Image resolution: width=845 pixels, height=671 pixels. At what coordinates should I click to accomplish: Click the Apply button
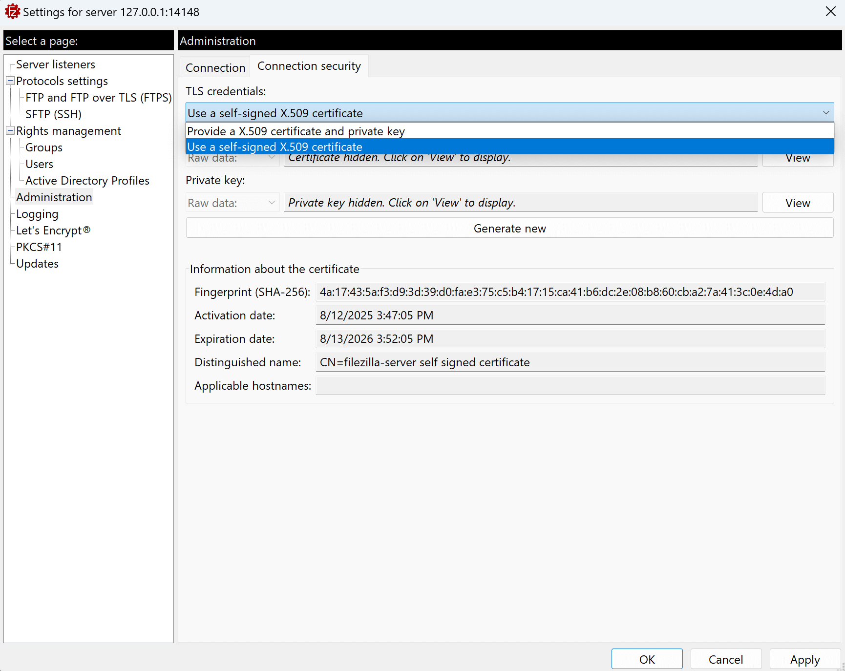tap(805, 659)
